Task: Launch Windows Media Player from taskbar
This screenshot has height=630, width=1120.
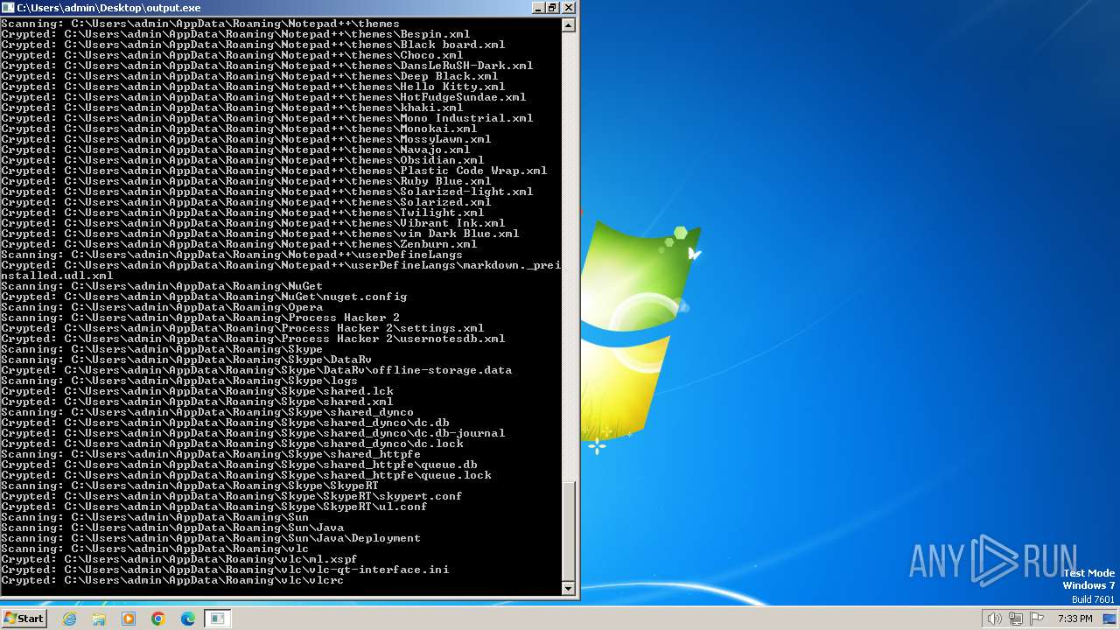Action: click(129, 619)
